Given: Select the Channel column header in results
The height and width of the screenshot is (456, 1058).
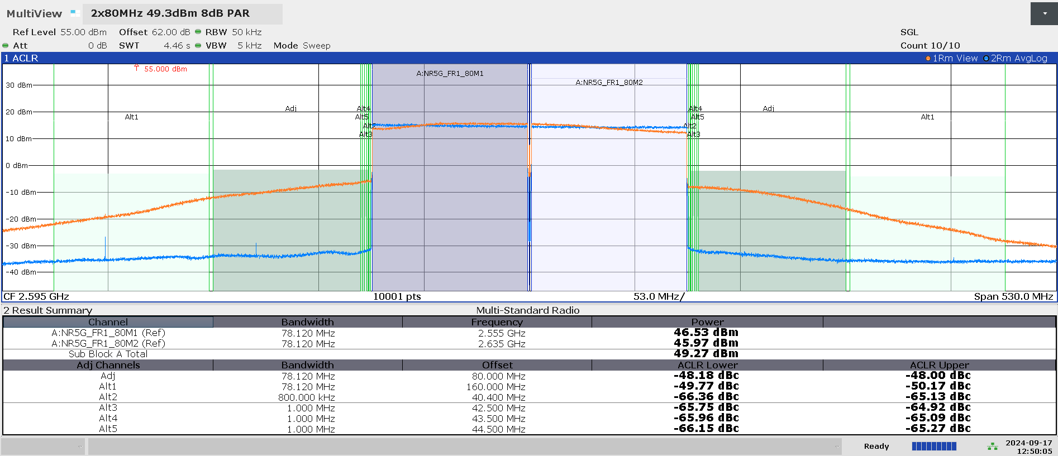Looking at the screenshot, I should pyautogui.click(x=108, y=322).
